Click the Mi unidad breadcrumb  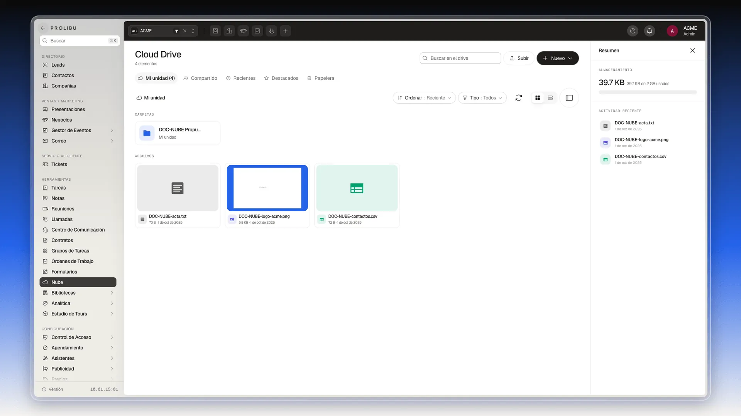(151, 98)
